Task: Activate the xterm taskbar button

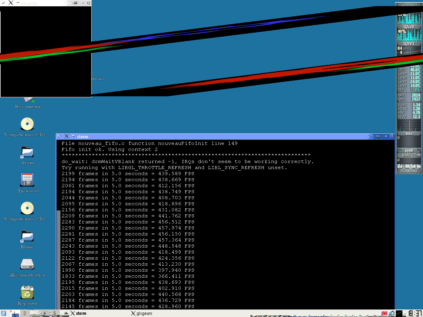Action: pos(79,313)
